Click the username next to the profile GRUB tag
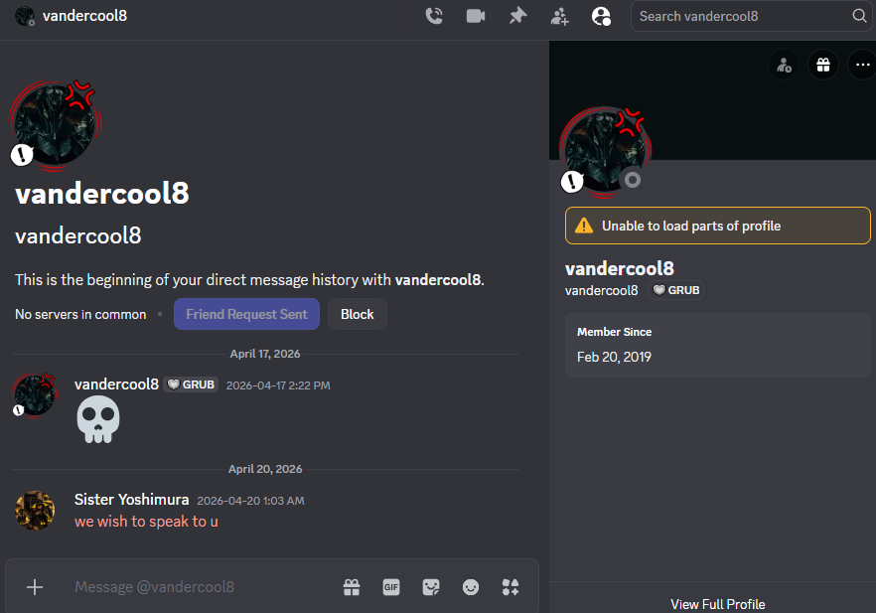 pos(601,290)
